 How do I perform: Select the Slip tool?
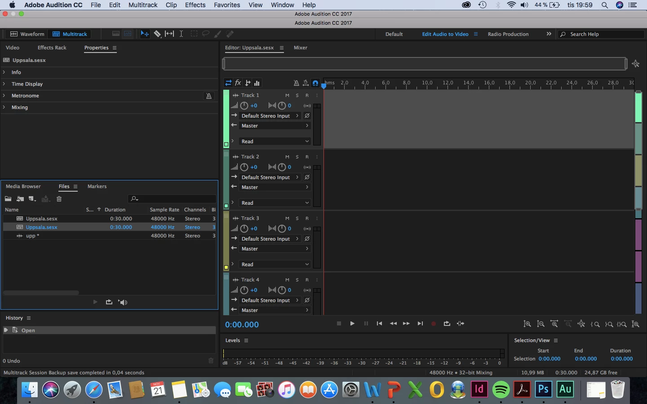click(169, 34)
